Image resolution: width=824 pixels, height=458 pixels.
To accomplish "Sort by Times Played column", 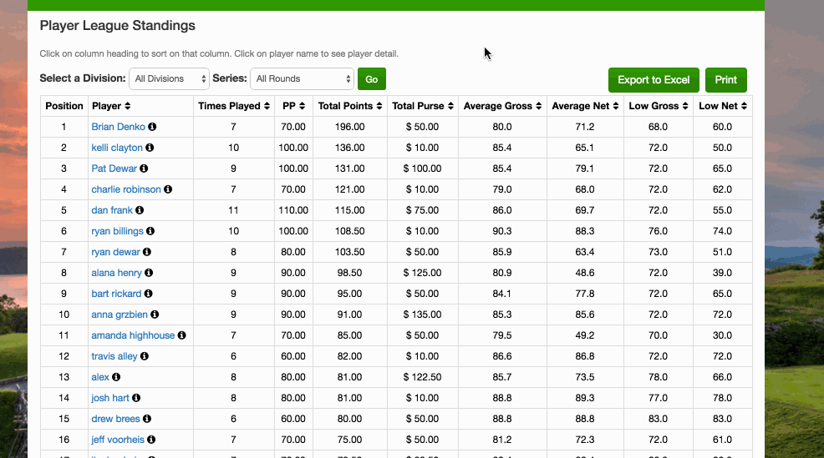I will click(234, 106).
